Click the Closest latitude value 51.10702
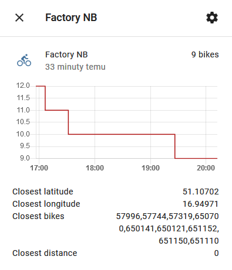 (x=201, y=192)
